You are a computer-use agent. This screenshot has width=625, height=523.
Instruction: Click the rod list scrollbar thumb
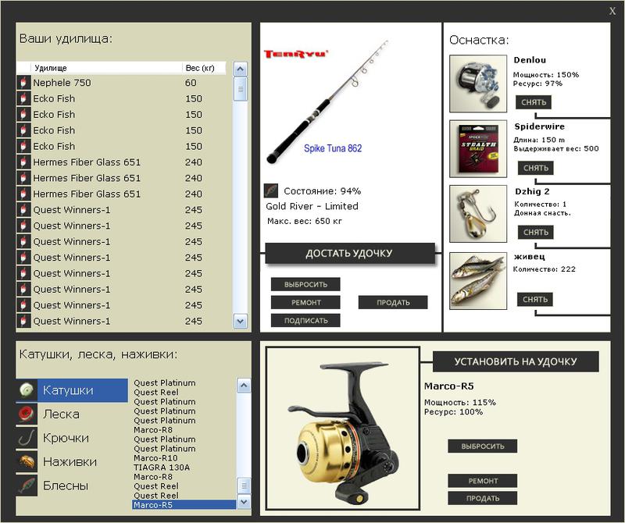click(x=241, y=89)
